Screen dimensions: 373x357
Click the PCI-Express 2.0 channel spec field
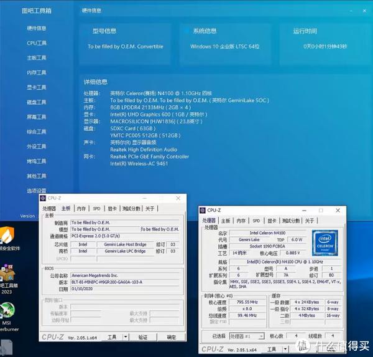point(125,236)
